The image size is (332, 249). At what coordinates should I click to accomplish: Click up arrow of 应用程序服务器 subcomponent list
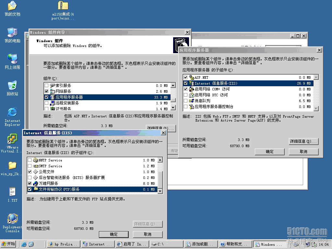click(x=316, y=77)
